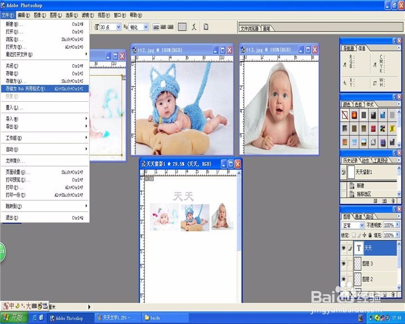Viewport: 405px width, 324px height.
Task: Apply the orange glowing style swatch
Action: pyautogui.click(x=354, y=115)
